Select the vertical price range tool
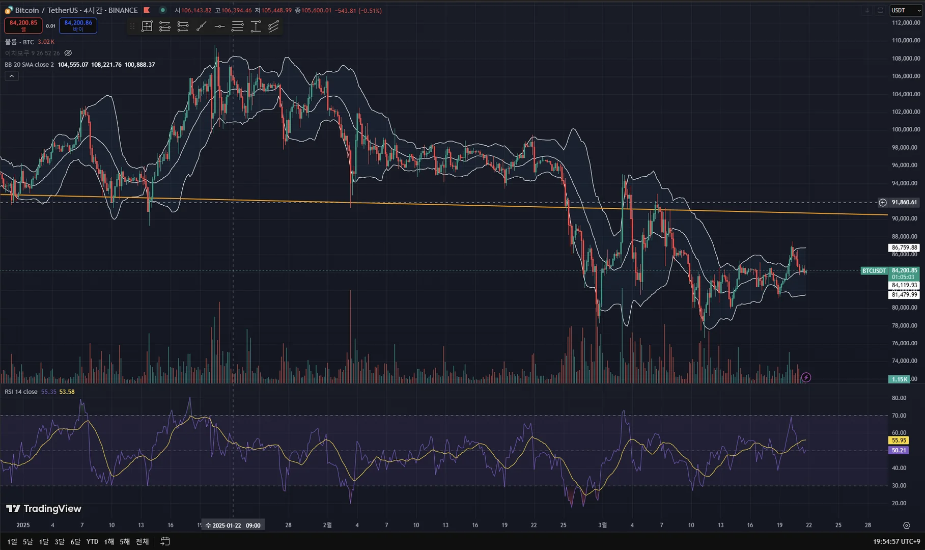Screen dimensions: 925x550 click(x=256, y=26)
